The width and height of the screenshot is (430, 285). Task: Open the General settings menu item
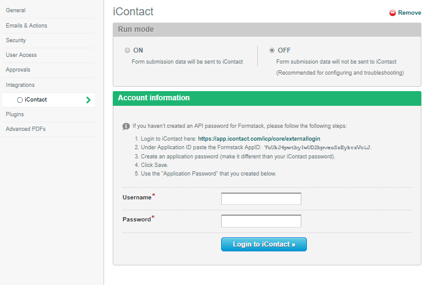[15, 10]
